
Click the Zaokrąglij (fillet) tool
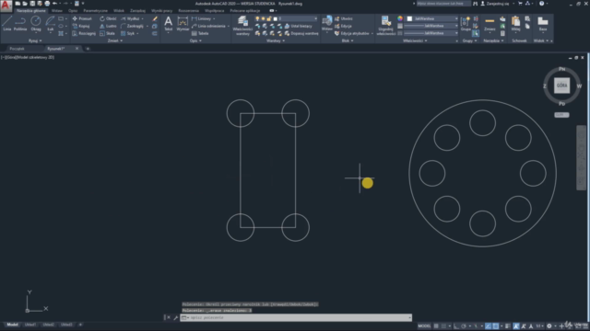pyautogui.click(x=133, y=26)
